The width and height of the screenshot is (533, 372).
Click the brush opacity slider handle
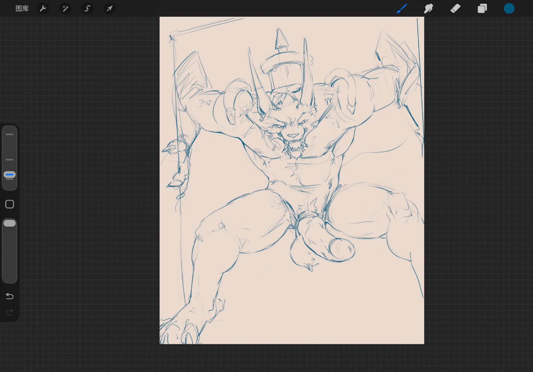coord(10,223)
